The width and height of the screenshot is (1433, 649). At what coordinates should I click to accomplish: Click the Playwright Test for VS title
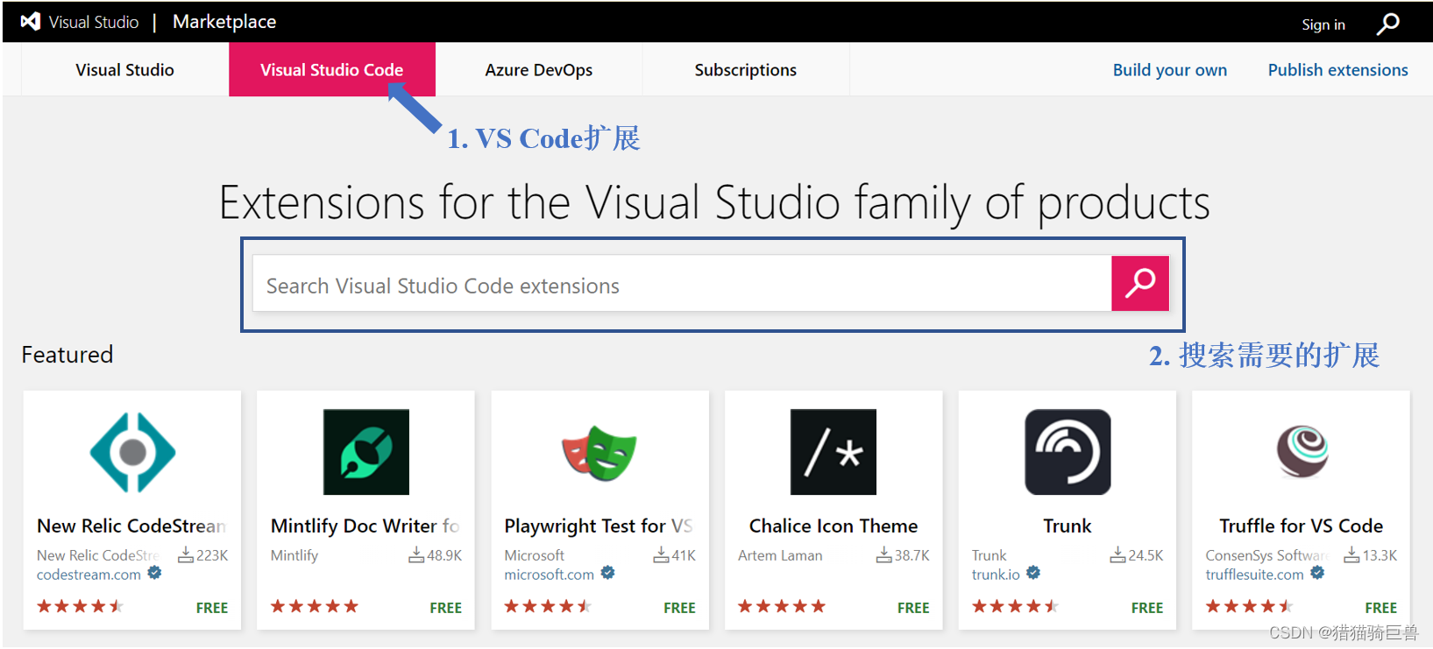(x=598, y=526)
